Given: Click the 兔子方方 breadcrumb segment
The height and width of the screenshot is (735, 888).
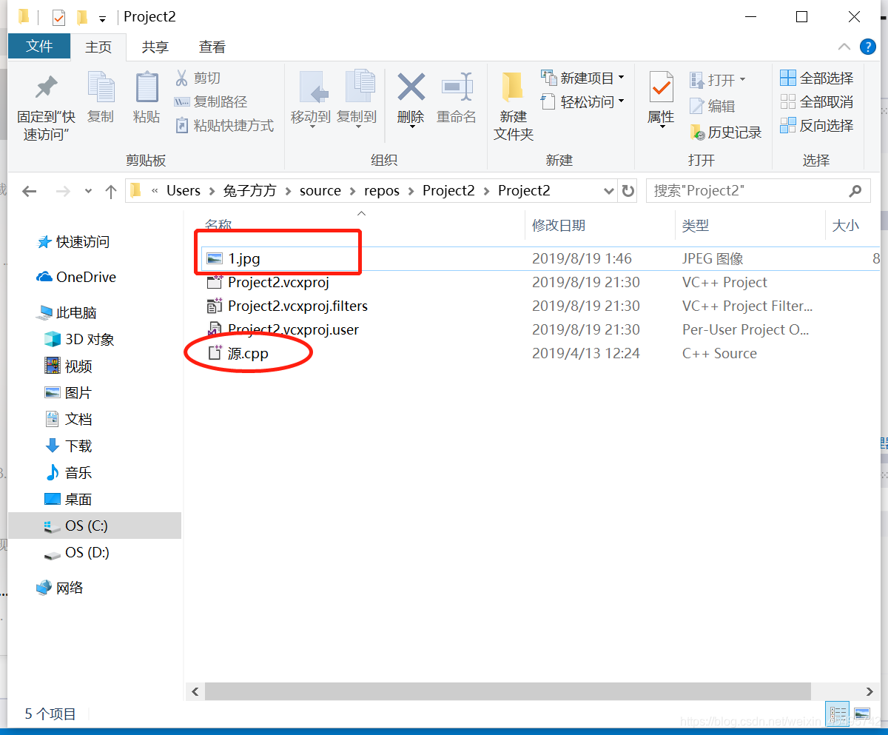Looking at the screenshot, I should 249,191.
